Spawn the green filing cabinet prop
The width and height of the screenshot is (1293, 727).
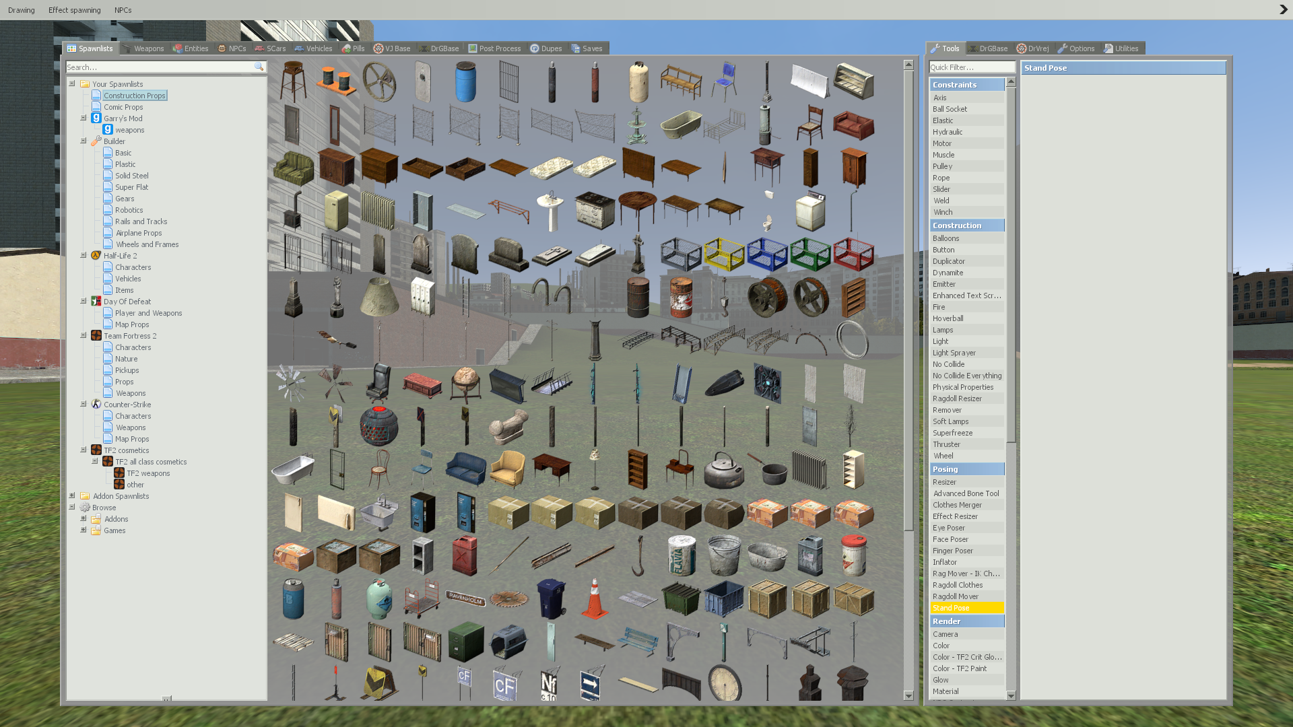pyautogui.click(x=465, y=642)
